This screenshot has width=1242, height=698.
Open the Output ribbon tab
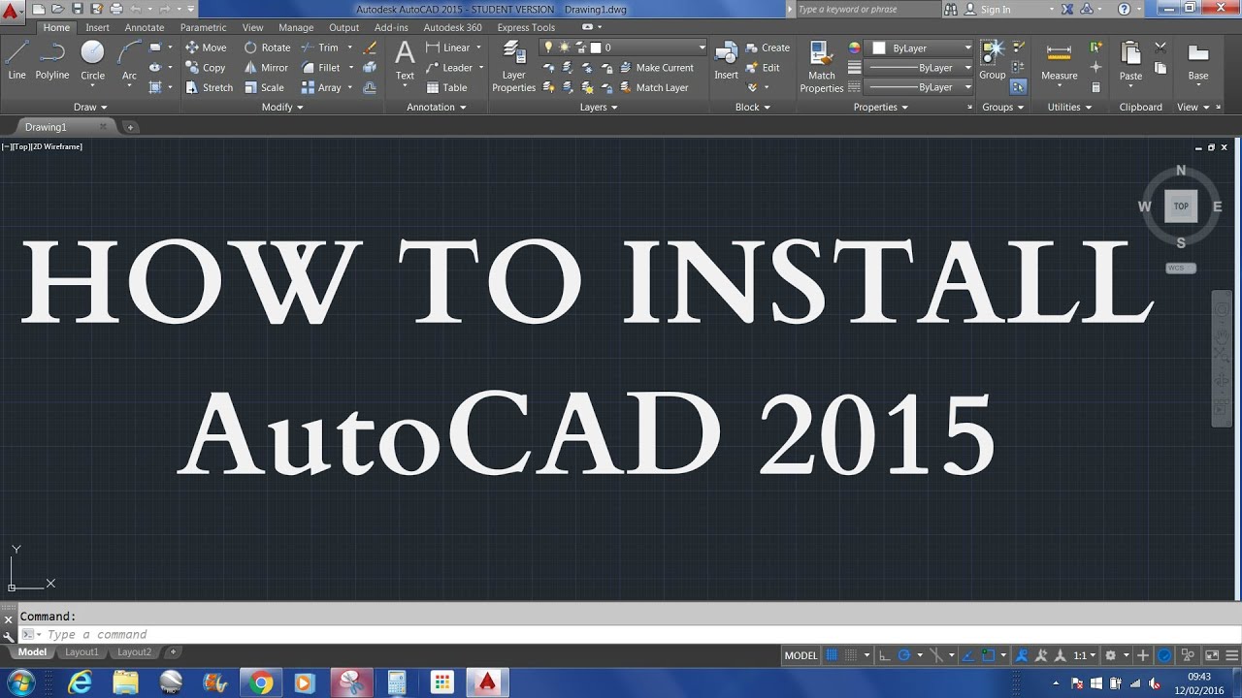(x=343, y=28)
